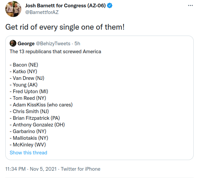The image size is (199, 180).
Task: Open quoted tweet at '13 republicans' headline
Action: pyautogui.click(x=55, y=52)
